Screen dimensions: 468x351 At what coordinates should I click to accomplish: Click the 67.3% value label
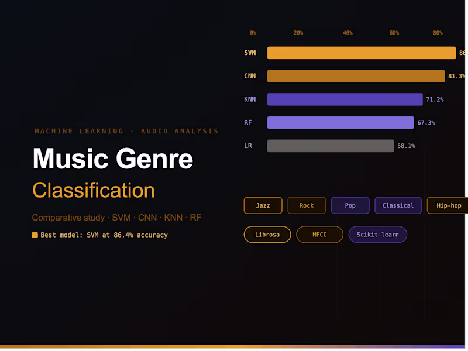pyautogui.click(x=426, y=123)
